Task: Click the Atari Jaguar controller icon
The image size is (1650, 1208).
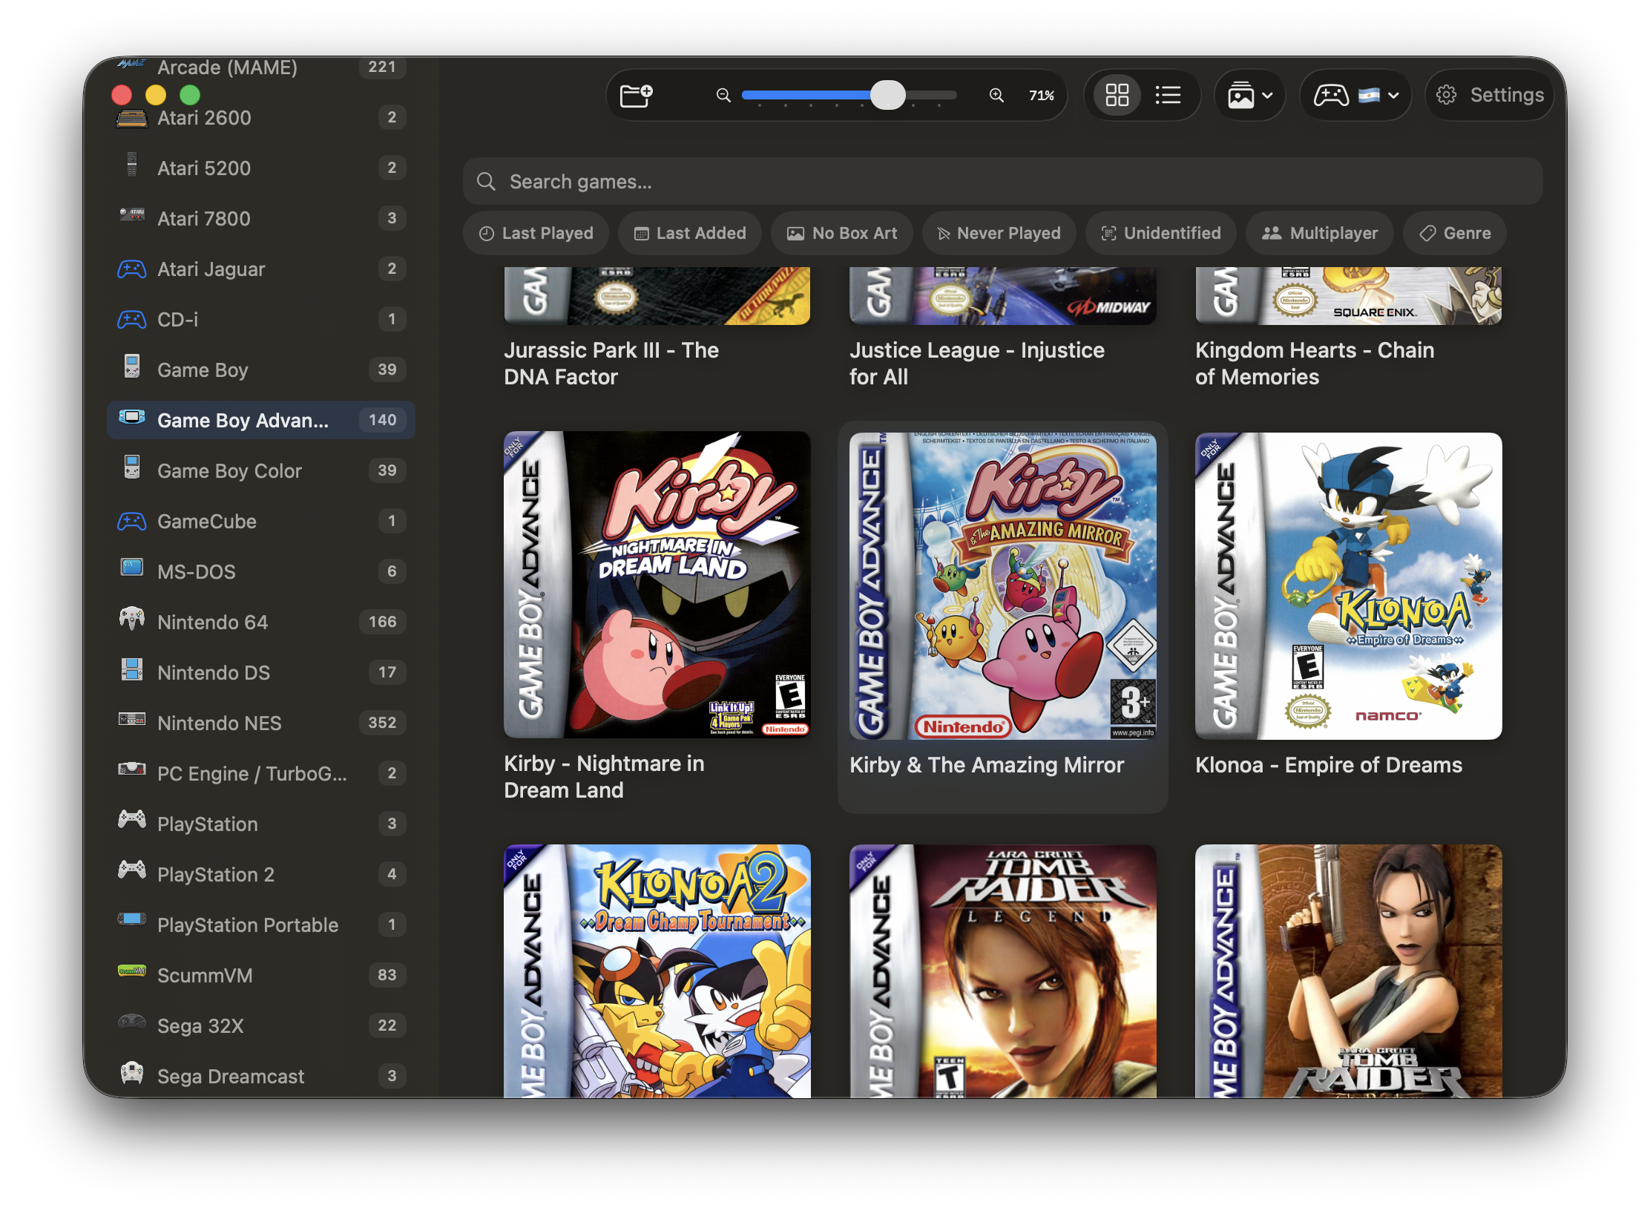Action: [132, 269]
